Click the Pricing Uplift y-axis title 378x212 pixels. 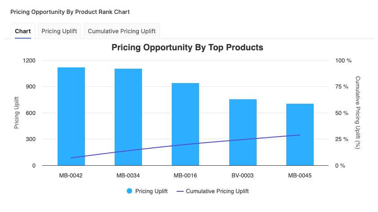pyautogui.click(x=17, y=113)
